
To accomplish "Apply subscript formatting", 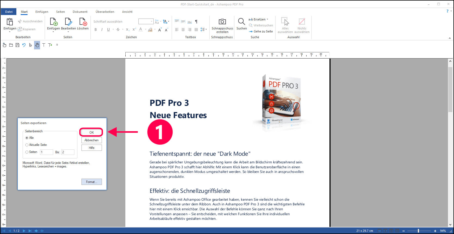I will click(x=128, y=29).
